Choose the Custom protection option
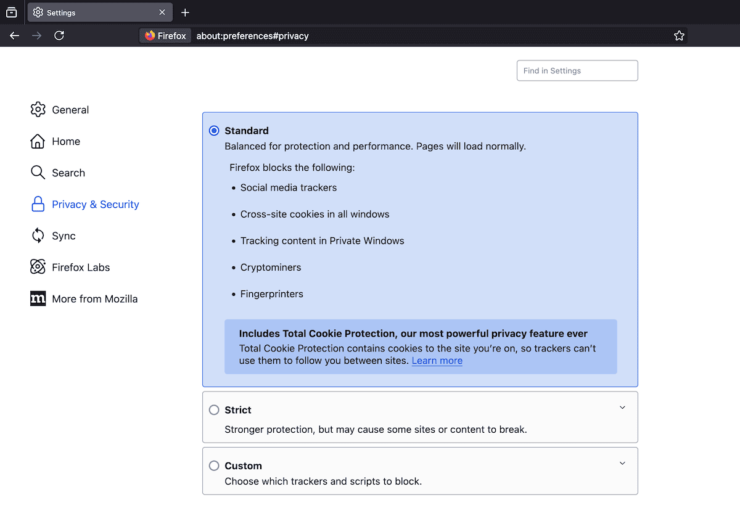This screenshot has height=508, width=740. coord(214,465)
